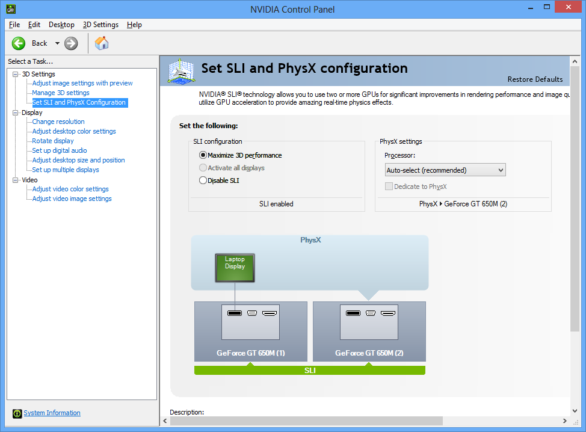Collapse the Display tree node
Screen dimensions: 586x432
[15, 113]
